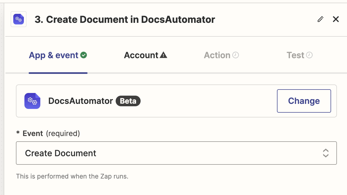Click the DocsAutomator logo in app card
347x195 pixels.
32,101
